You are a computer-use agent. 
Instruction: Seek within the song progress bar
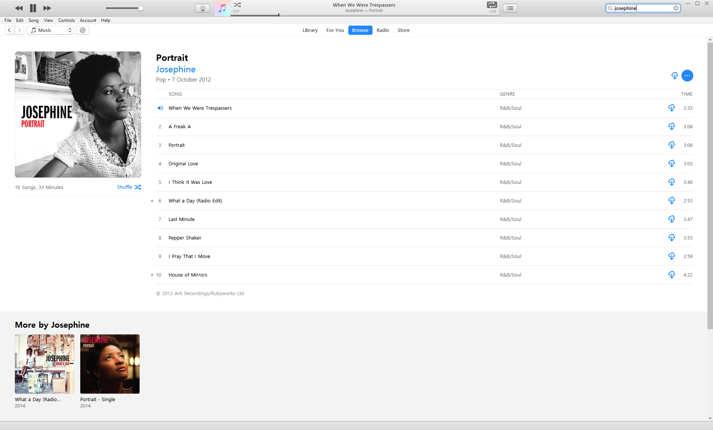(365, 15)
